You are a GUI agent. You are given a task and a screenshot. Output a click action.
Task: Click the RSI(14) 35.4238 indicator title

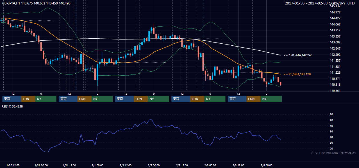[x=12, y=106]
